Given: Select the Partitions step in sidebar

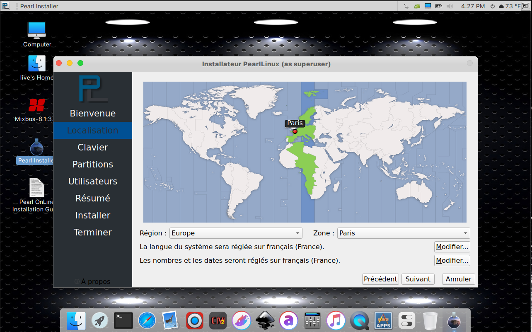Looking at the screenshot, I should 93,164.
